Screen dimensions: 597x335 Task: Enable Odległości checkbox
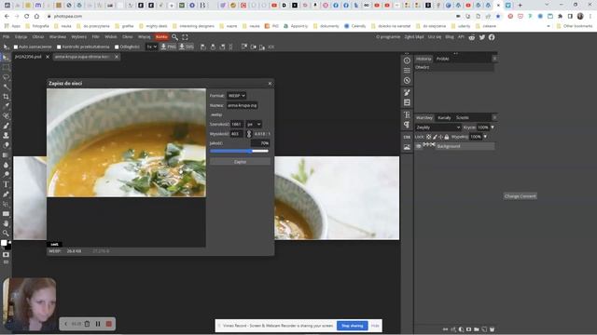click(117, 47)
